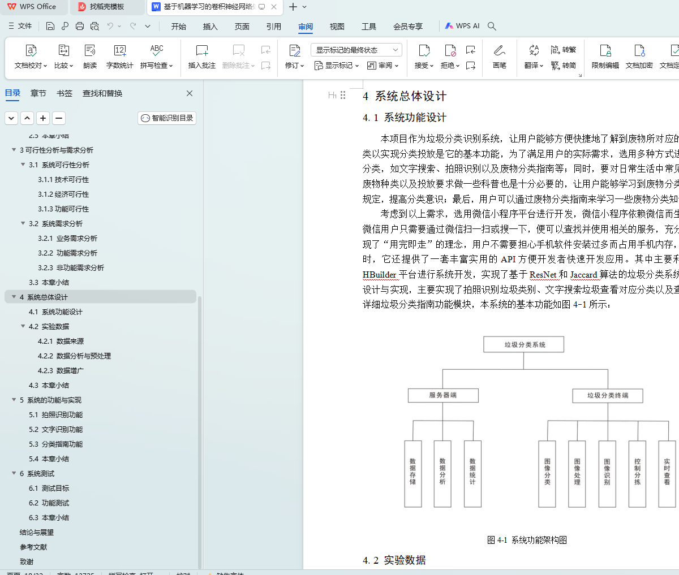Click 插入批注 insert comment

[202, 57]
